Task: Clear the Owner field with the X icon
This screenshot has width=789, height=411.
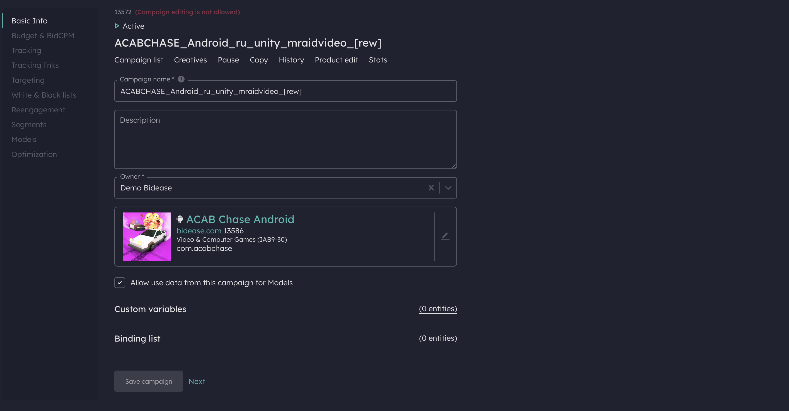Action: tap(431, 188)
